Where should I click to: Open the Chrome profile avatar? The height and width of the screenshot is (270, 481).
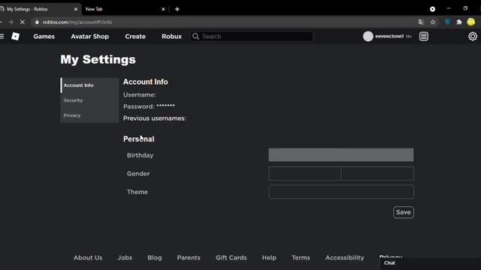coord(471,22)
